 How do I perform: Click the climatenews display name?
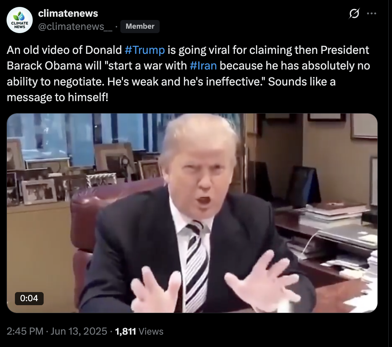68,13
